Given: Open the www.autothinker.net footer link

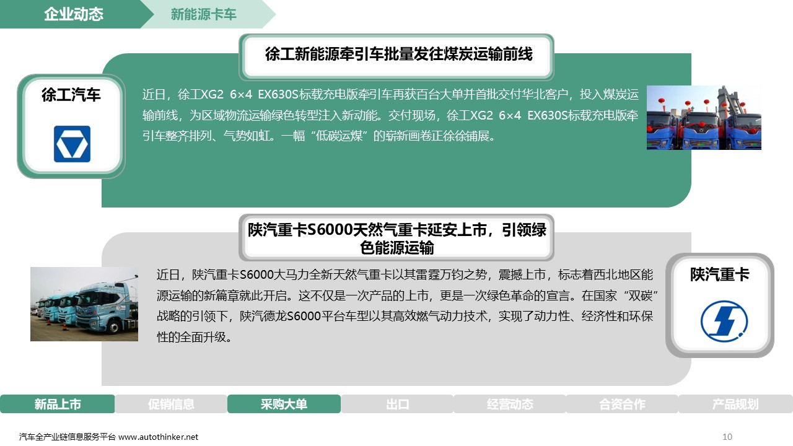Looking at the screenshot, I should pyautogui.click(x=159, y=437).
